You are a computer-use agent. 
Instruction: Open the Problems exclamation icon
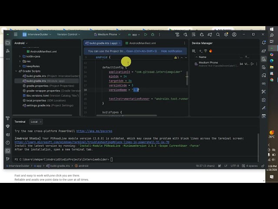(8, 142)
